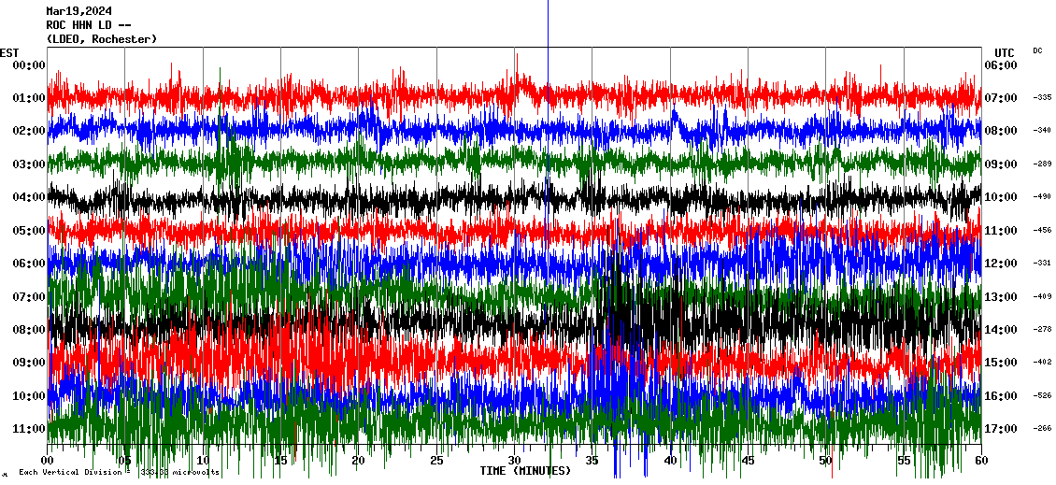The width and height of the screenshot is (1056, 485).
Task: Select the 45 minute tick label
Action: tap(748, 461)
